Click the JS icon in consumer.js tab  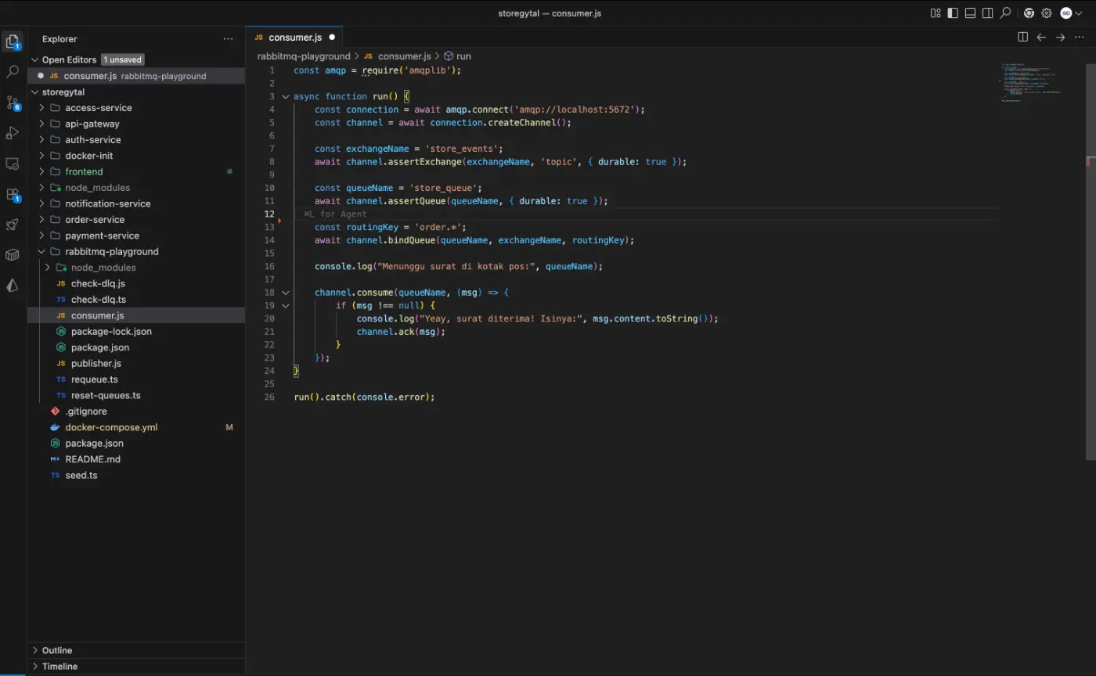coord(259,38)
